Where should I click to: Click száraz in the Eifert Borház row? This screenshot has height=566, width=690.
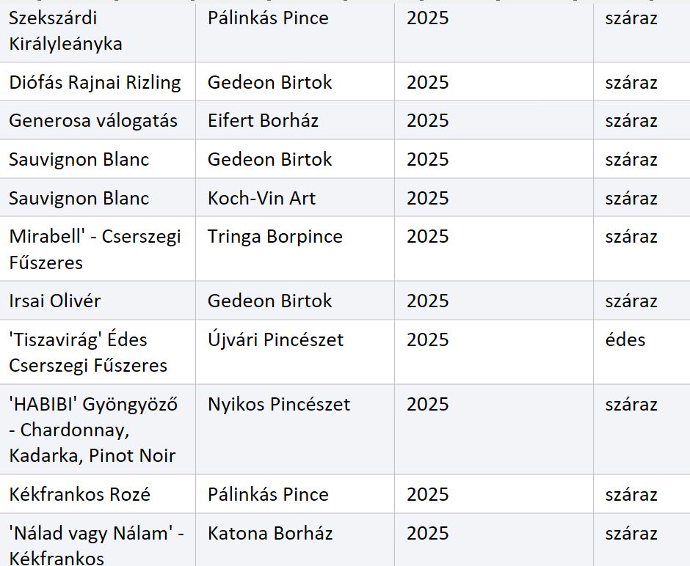pyautogui.click(x=631, y=121)
